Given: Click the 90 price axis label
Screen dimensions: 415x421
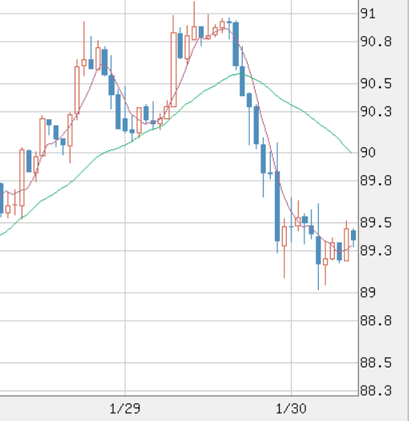Looking at the screenshot, I should coord(368,153).
